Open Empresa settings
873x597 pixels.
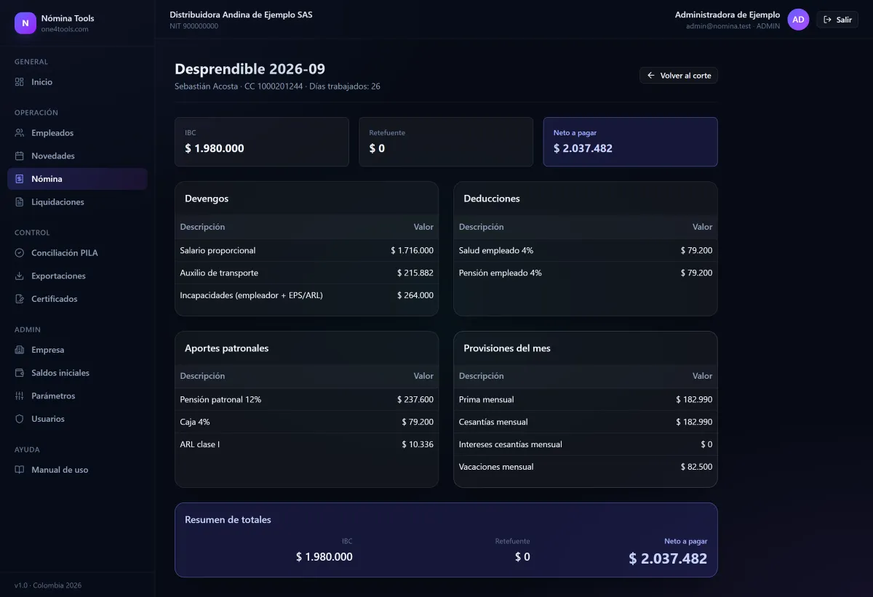click(77, 350)
